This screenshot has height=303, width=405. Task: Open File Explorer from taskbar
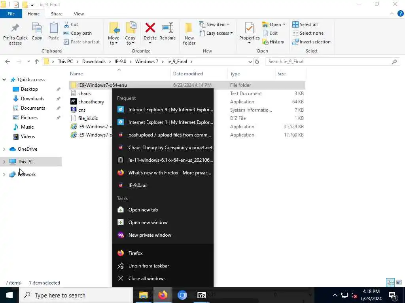143,295
